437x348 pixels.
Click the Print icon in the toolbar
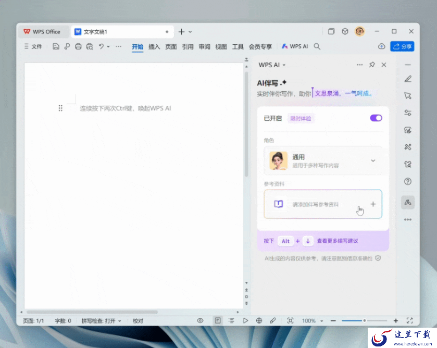pyautogui.click(x=78, y=46)
